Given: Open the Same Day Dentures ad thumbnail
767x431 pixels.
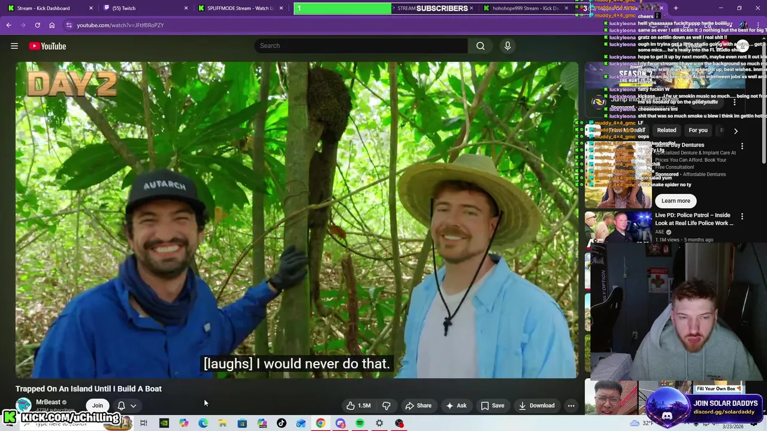Looking at the screenshot, I should (x=618, y=174).
